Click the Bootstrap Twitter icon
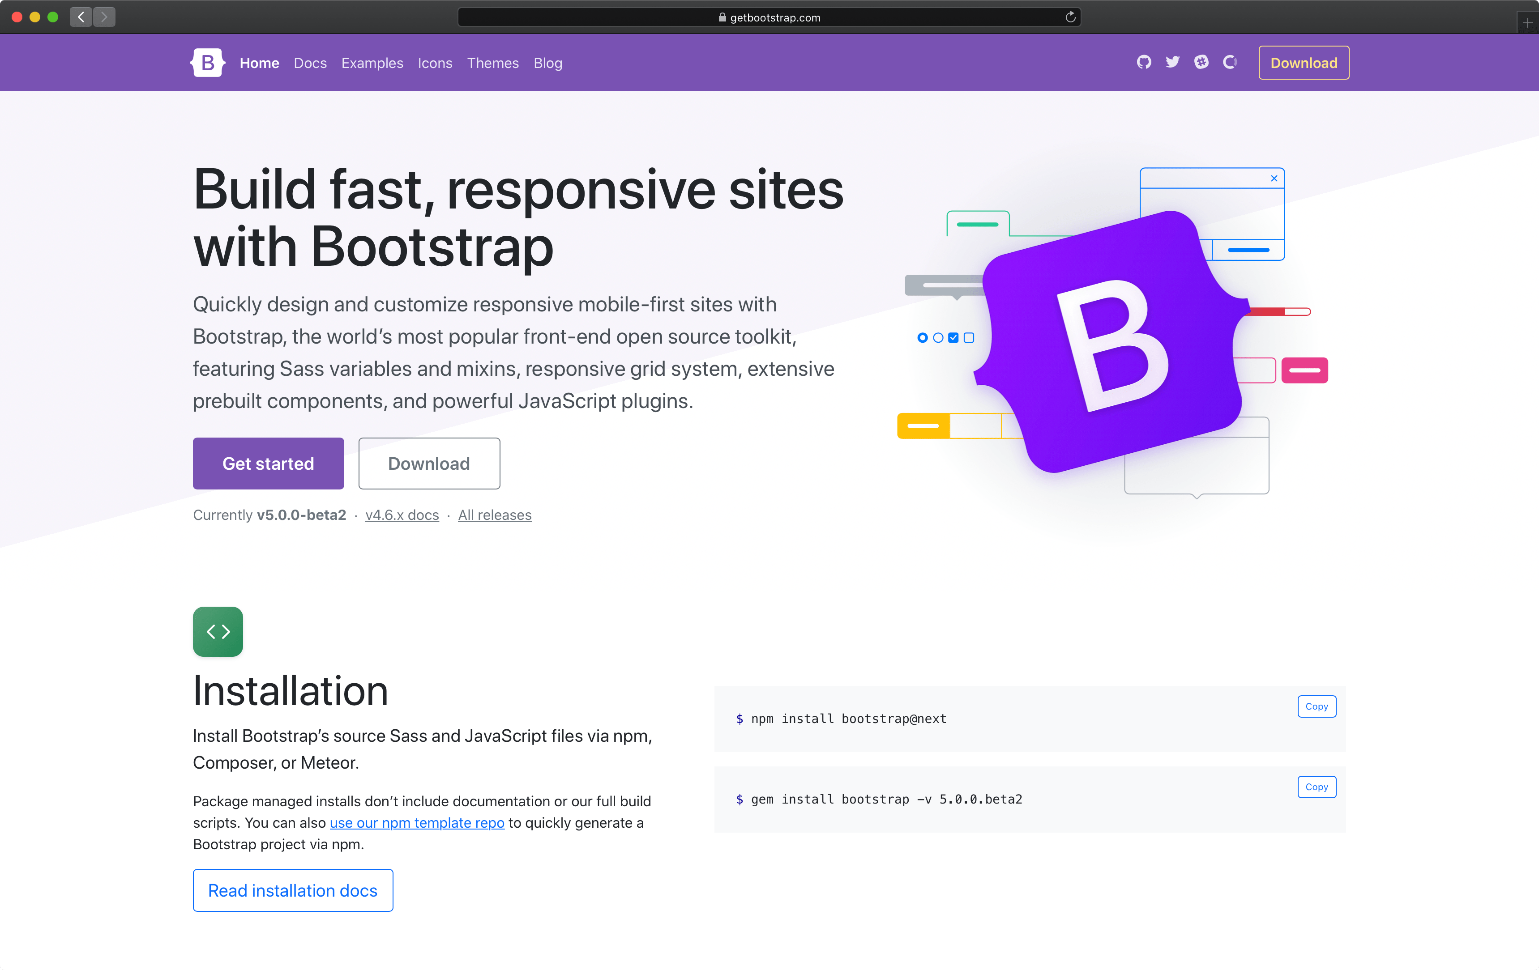This screenshot has height=970, width=1539. (1170, 61)
